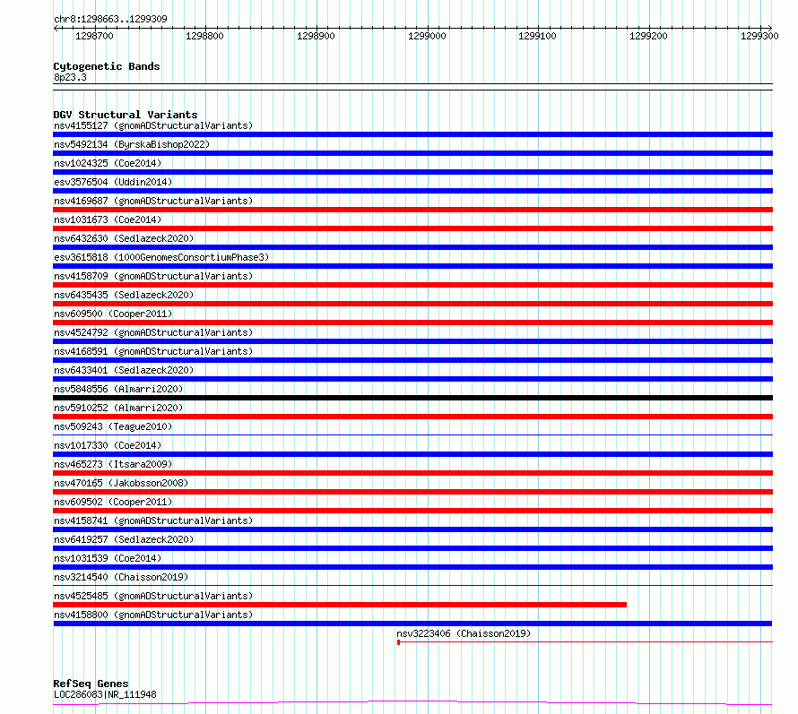
Task: Open nsv6433401 (Sedlazeck2020) variant
Action: [124, 370]
